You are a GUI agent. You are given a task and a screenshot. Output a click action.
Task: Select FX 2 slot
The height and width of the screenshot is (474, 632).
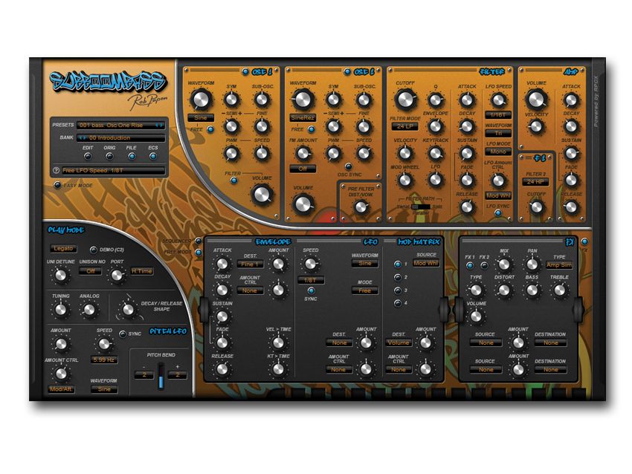[485, 266]
